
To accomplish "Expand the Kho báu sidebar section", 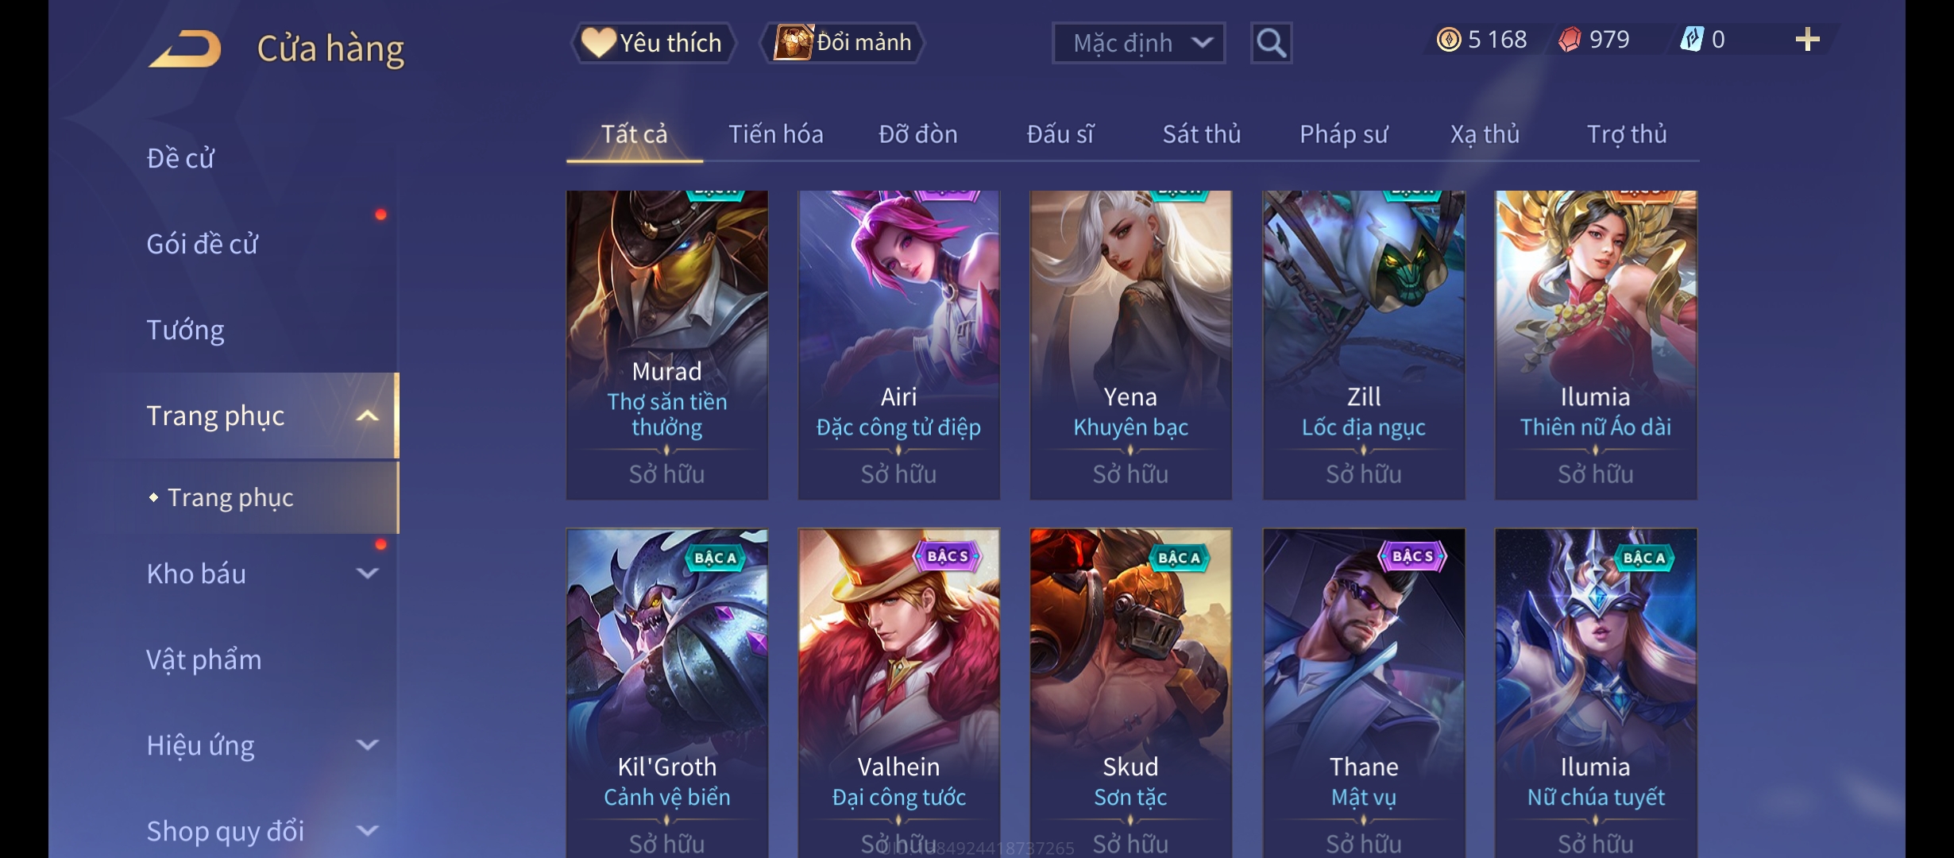I will click(x=367, y=573).
